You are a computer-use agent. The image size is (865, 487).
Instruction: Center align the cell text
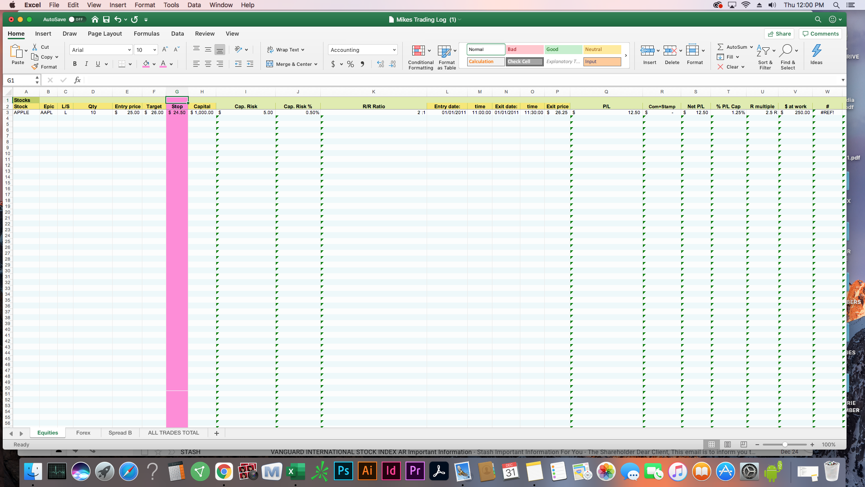(208, 64)
